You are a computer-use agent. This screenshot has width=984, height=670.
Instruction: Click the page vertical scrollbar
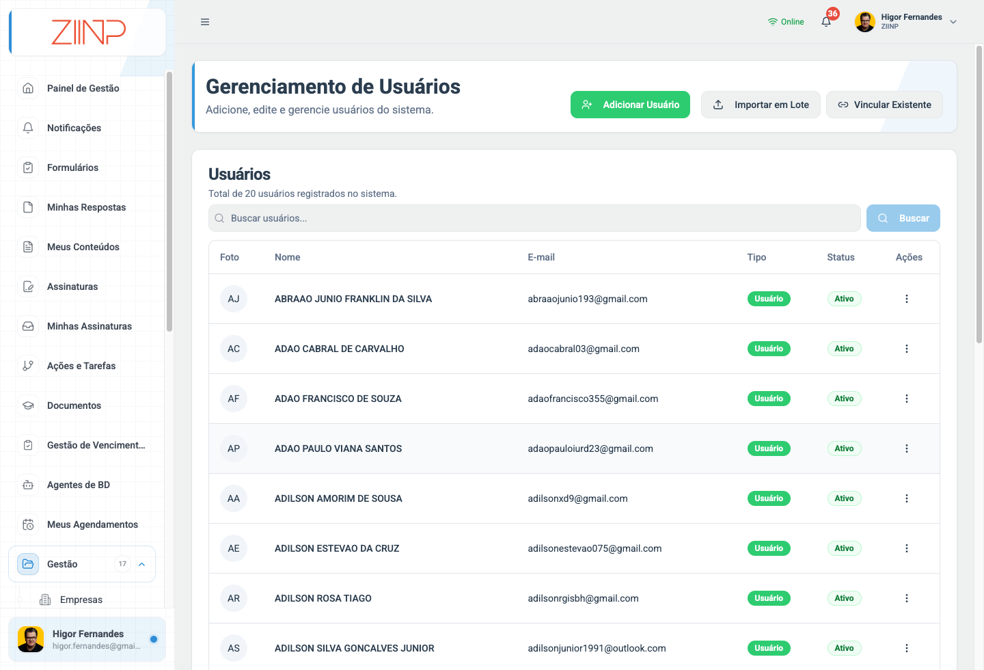click(x=979, y=195)
